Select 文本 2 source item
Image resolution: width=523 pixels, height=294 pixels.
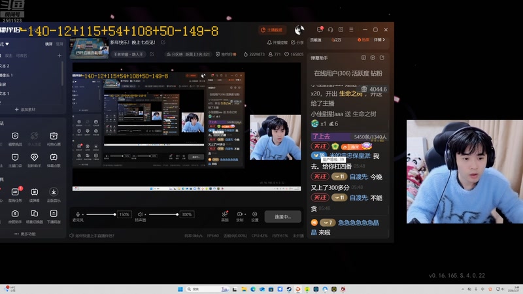pyautogui.click(x=5, y=66)
